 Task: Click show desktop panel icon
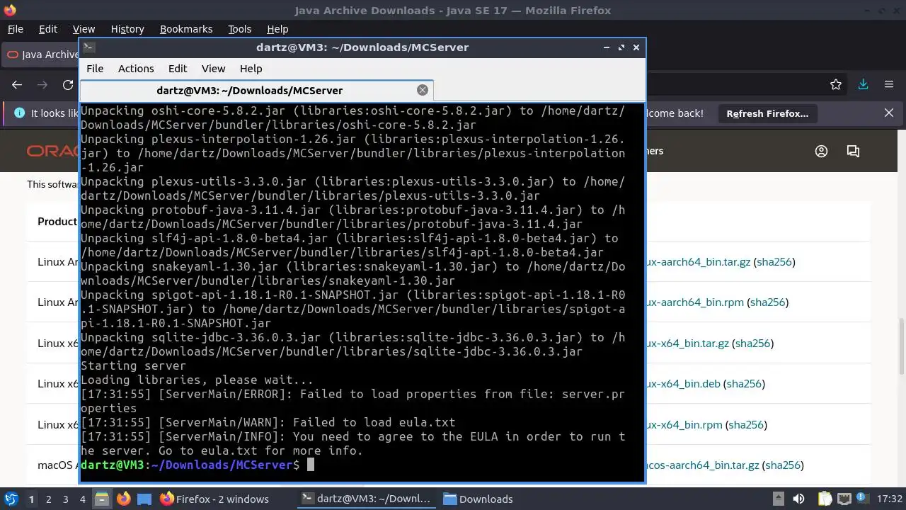pos(144,499)
